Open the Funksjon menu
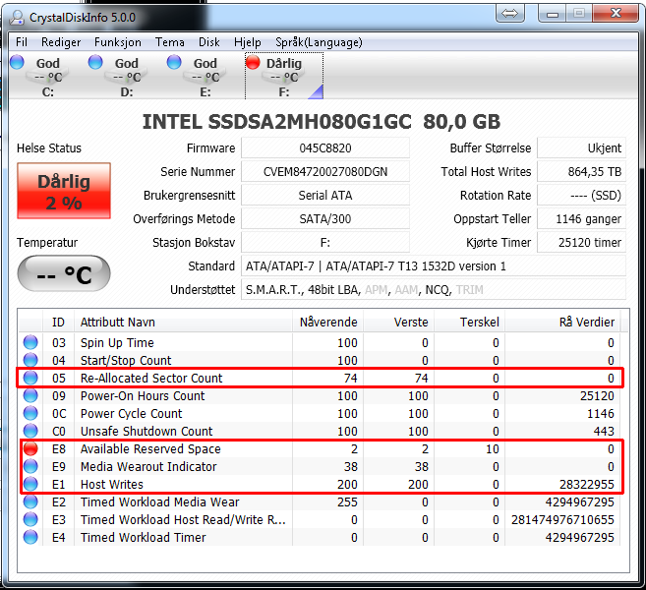 (x=118, y=42)
